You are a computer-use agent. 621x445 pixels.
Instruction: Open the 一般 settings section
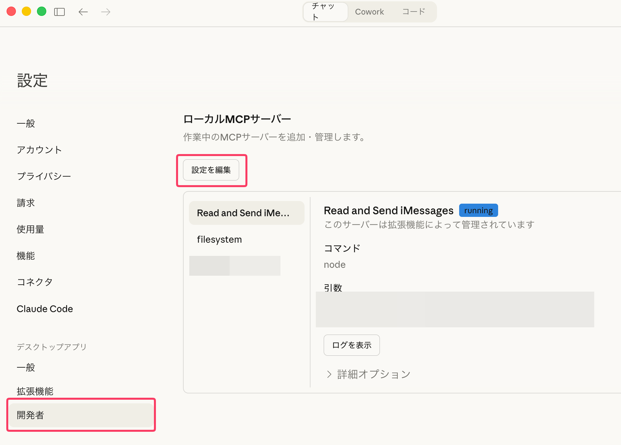tap(25, 123)
